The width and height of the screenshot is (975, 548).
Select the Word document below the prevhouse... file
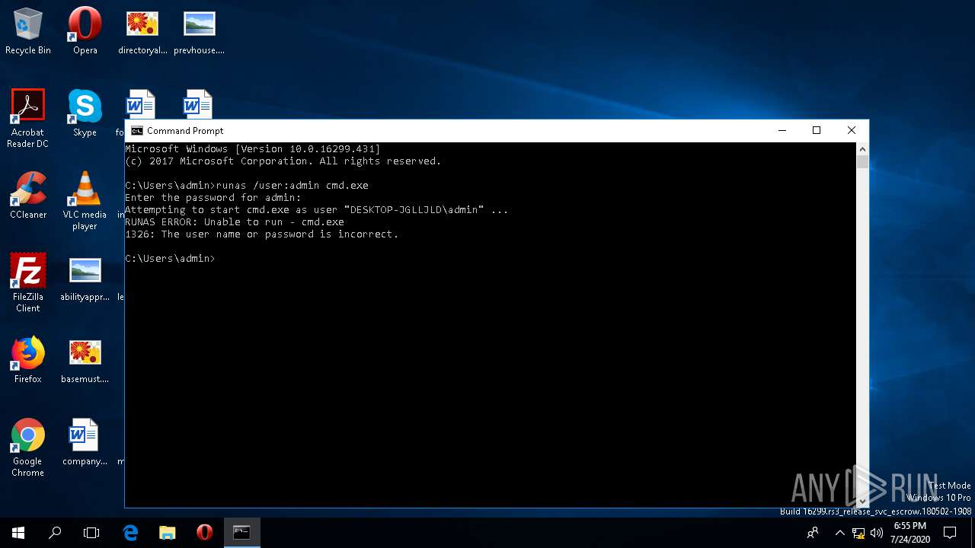pos(197,104)
